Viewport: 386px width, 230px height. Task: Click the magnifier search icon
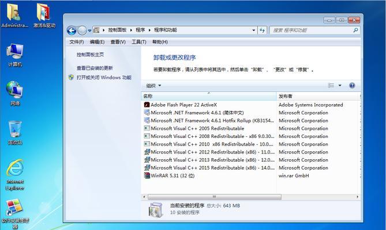coord(355,30)
